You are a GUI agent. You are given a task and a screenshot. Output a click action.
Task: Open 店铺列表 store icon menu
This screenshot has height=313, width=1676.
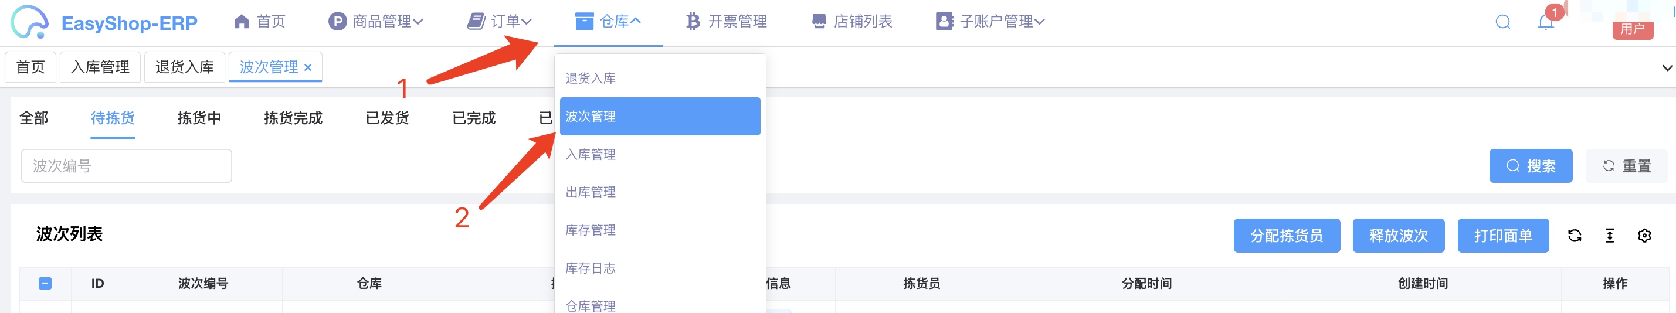[819, 22]
